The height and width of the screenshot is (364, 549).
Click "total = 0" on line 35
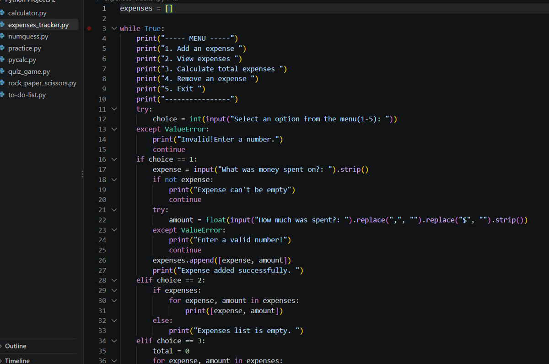click(x=171, y=351)
